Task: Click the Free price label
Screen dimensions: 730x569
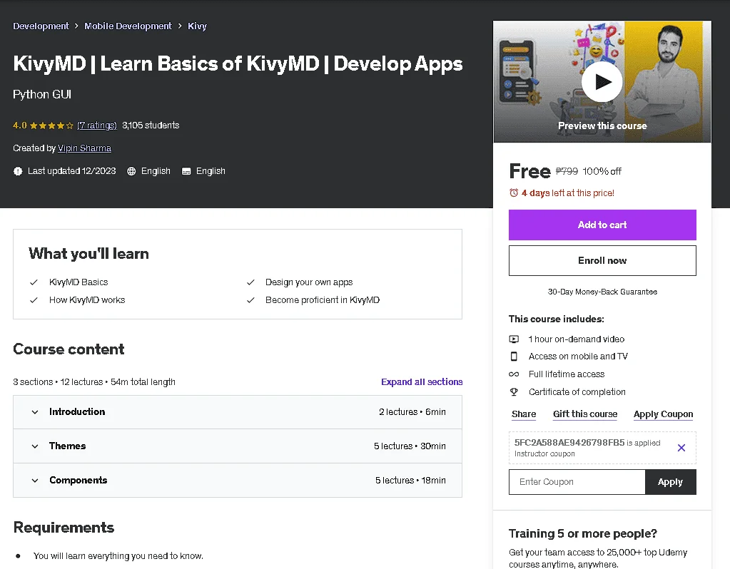Action: [529, 171]
